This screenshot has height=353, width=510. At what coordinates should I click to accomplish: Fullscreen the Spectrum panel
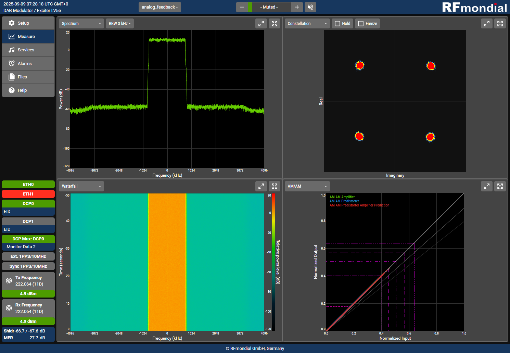coord(275,23)
